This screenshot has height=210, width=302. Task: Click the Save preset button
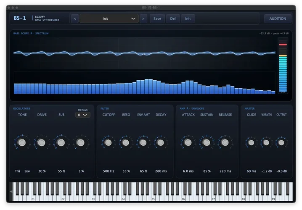157,18
